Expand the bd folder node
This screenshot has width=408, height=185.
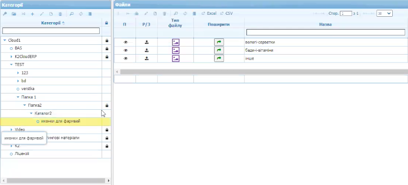[x=18, y=81]
